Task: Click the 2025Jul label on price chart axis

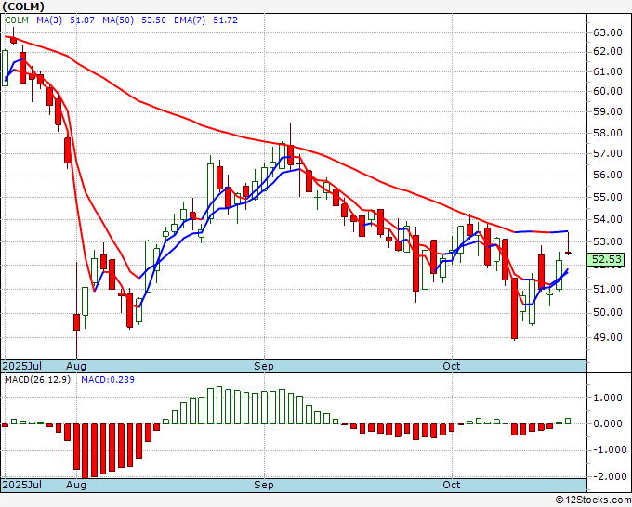Action: tap(22, 366)
